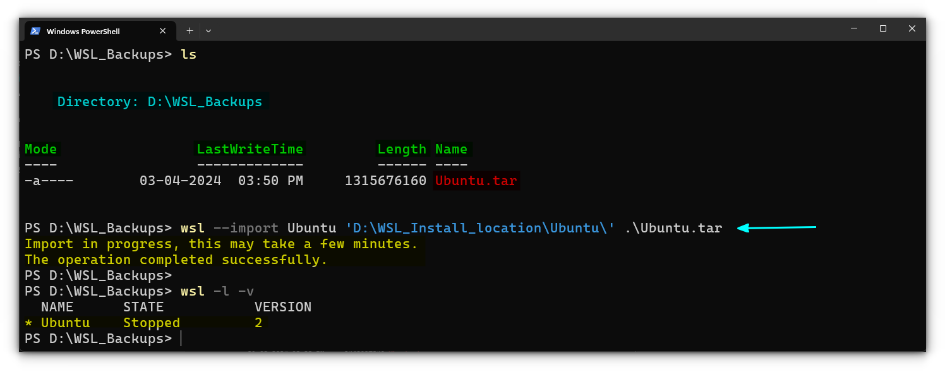Close the Windows PowerShell tab
This screenshot has height=372, width=945.
point(162,30)
